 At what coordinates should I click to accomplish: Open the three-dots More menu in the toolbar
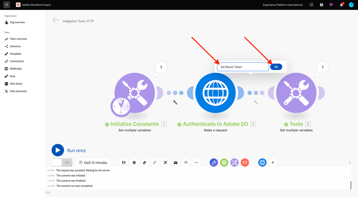[x=196, y=162]
